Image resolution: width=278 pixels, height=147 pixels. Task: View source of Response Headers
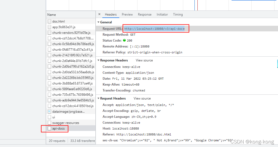pyautogui.click(x=144, y=60)
